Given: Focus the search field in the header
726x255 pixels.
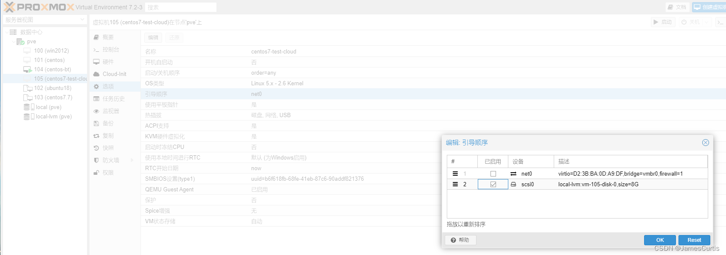Looking at the screenshot, I should click(181, 7).
